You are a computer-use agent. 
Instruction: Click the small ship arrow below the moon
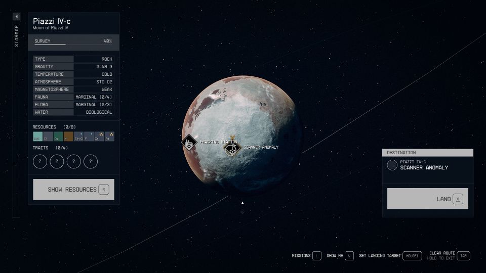(x=242, y=203)
